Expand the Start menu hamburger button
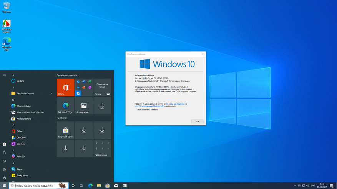The image size is (337, 189). [4, 75]
